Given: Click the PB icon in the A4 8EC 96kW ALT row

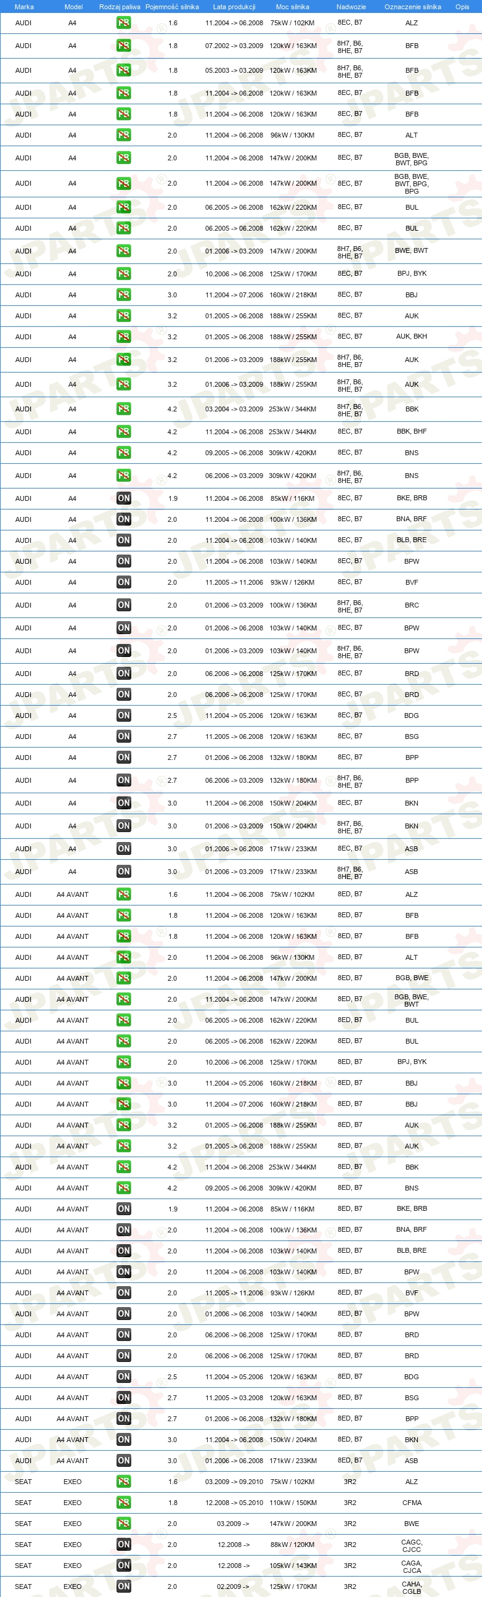Looking at the screenshot, I should point(123,135).
